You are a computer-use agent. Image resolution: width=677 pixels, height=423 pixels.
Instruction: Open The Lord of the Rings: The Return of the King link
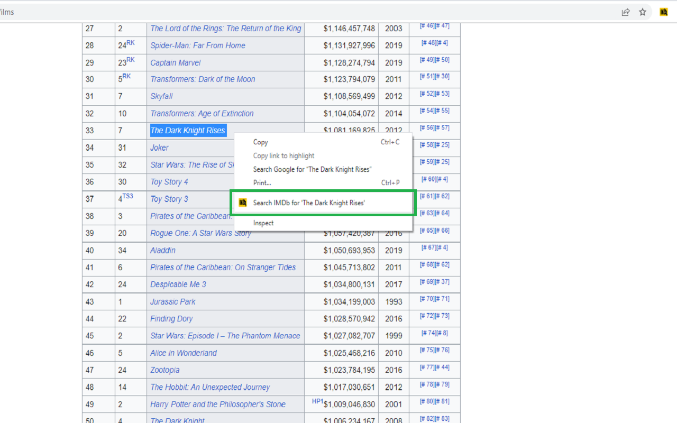coord(226,29)
